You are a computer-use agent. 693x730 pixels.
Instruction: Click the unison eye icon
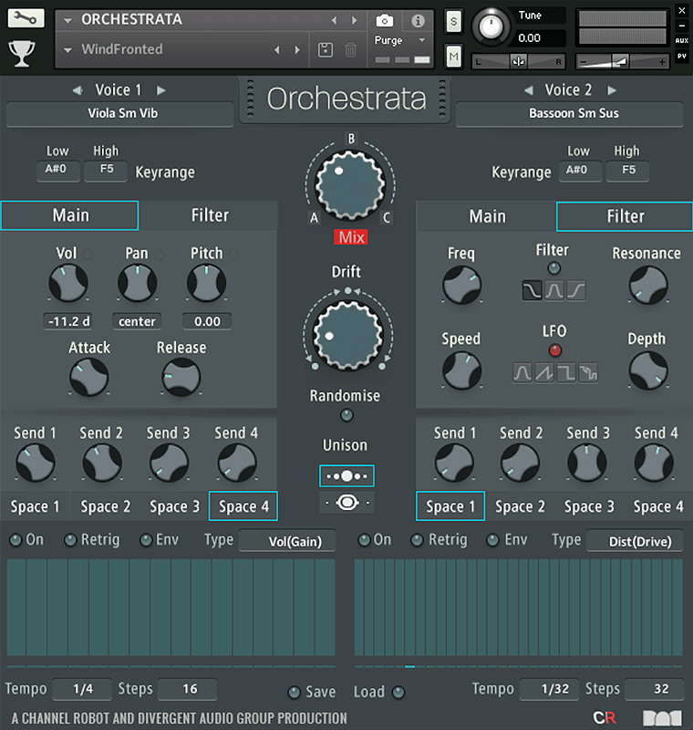(346, 503)
